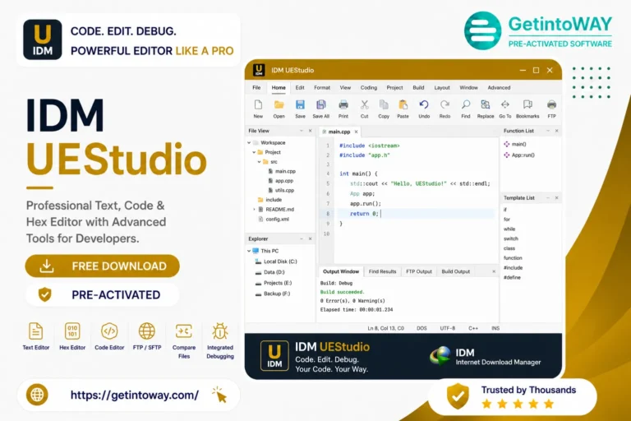Click the Save toolbar icon
Image resolution: width=631 pixels, height=421 pixels.
pos(300,104)
